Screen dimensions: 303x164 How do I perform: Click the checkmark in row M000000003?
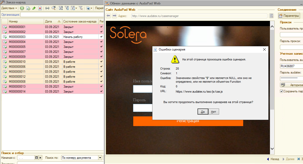point(101,37)
